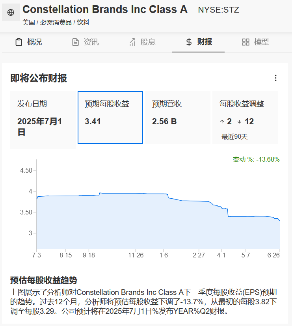Click the 8 15 x-axis date label
The height and width of the screenshot is (326, 292).
(x=66, y=255)
